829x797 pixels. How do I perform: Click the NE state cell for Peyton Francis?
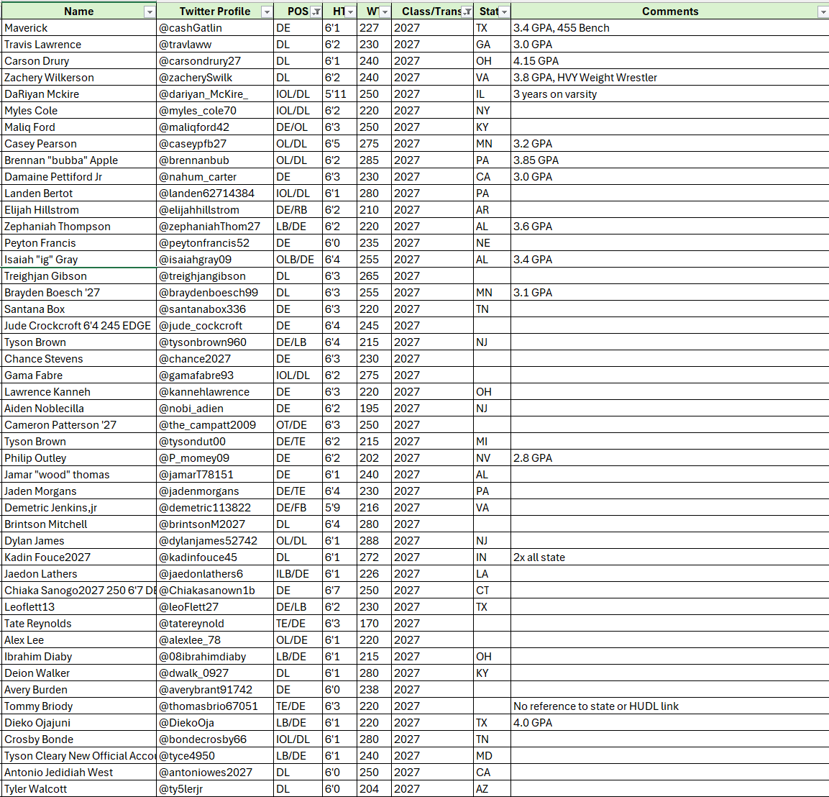492,243
